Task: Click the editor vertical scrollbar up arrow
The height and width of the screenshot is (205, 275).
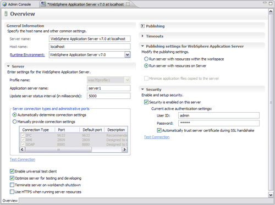Action: 271,12
